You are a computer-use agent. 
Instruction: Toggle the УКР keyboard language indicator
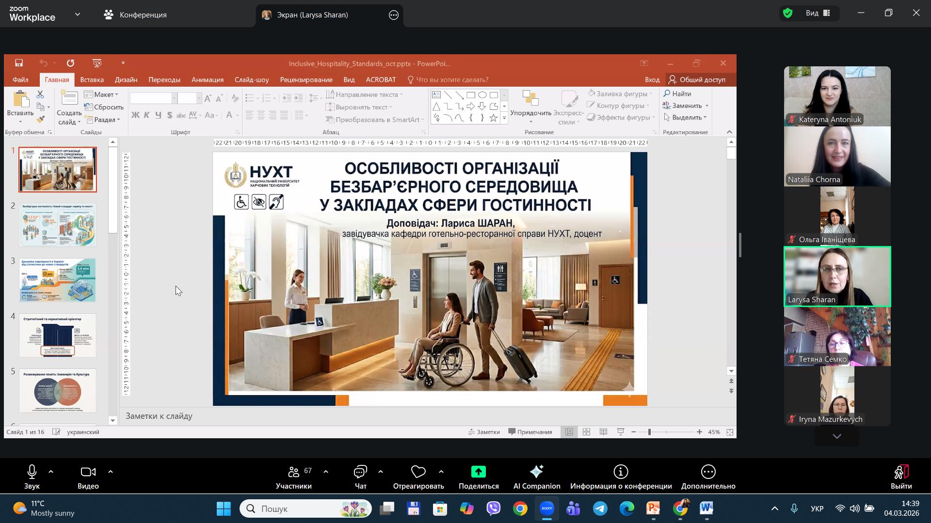[x=817, y=508]
